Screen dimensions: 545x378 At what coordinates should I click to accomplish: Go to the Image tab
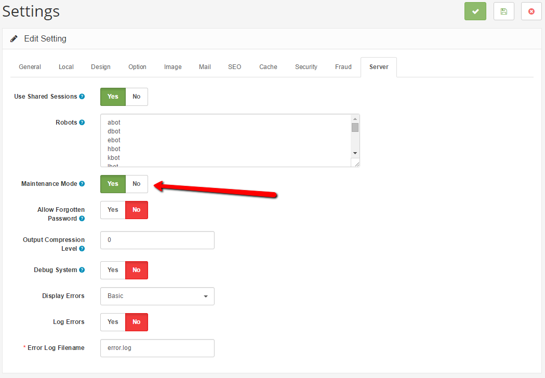(x=172, y=67)
